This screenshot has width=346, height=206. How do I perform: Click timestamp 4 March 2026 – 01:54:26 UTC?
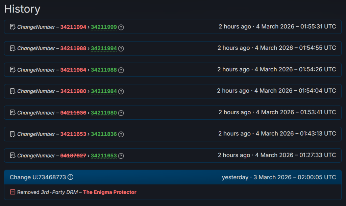pyautogui.click(x=295, y=69)
